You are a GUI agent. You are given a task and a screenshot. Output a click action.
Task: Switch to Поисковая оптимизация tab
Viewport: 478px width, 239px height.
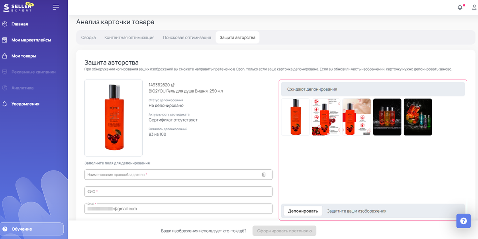(187, 37)
